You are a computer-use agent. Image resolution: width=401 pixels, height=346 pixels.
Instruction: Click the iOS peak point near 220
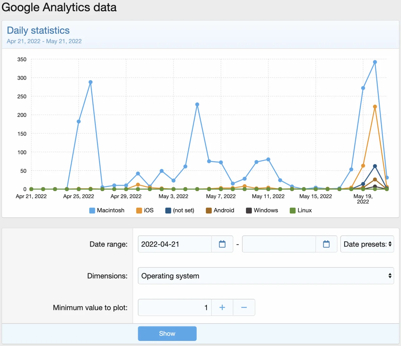(375, 107)
